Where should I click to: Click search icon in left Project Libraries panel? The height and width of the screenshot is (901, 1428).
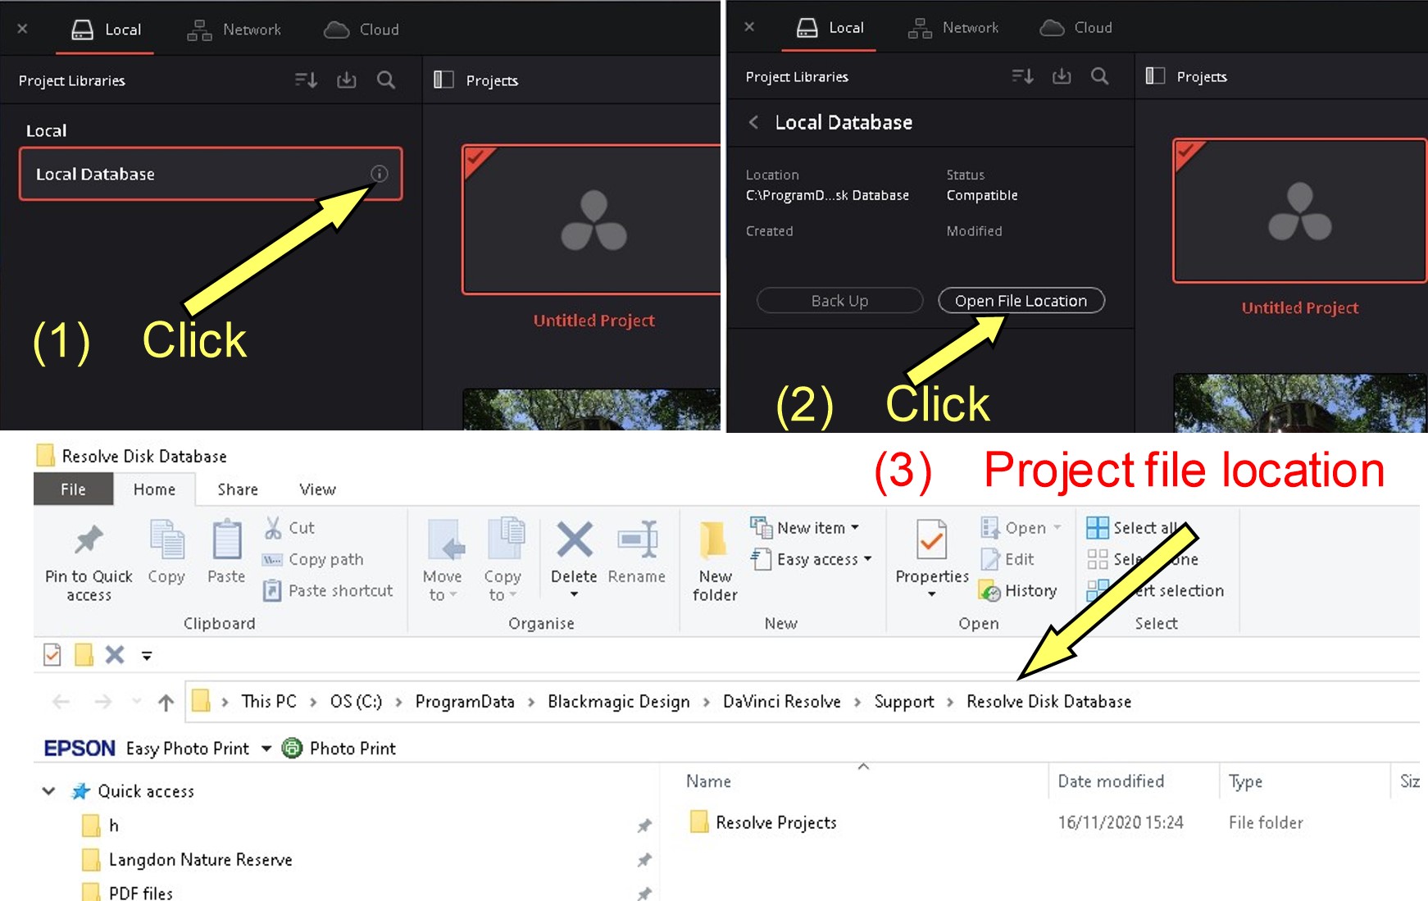(x=386, y=80)
